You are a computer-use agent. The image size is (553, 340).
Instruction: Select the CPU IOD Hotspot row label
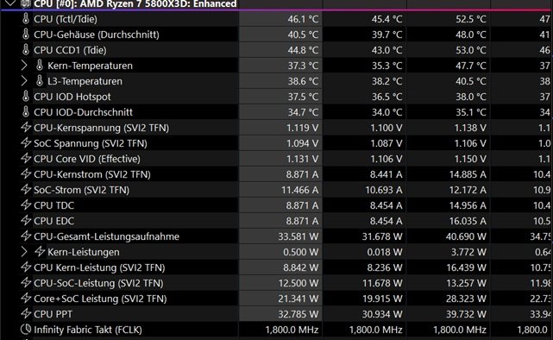[72, 97]
